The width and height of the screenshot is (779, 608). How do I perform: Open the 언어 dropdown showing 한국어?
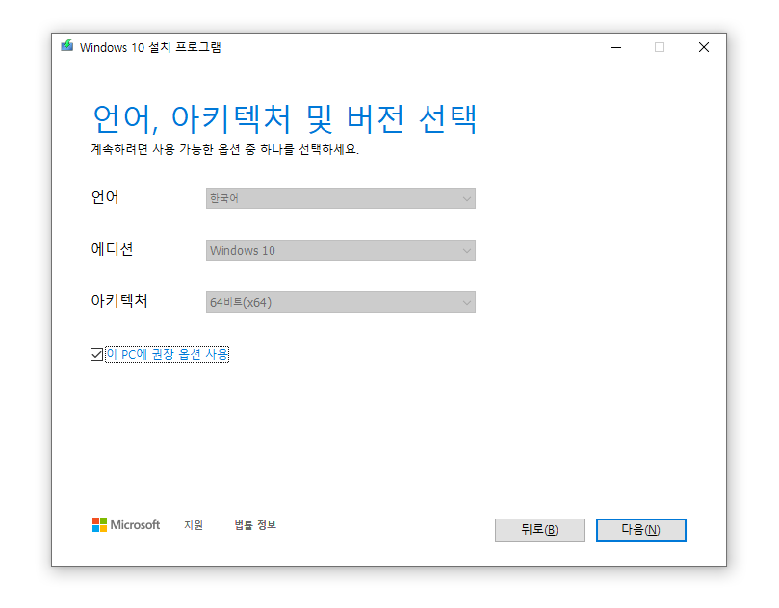(x=341, y=198)
